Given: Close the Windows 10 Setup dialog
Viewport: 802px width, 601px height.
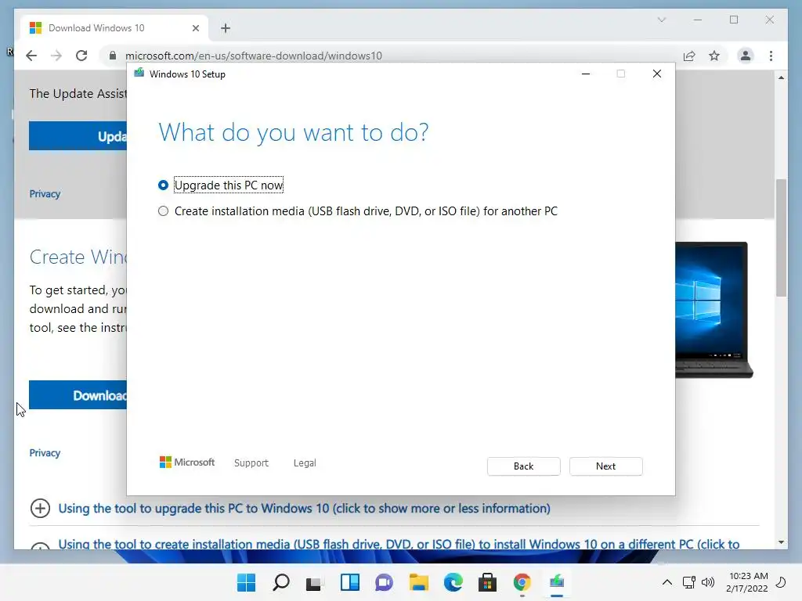Looking at the screenshot, I should pos(657,74).
